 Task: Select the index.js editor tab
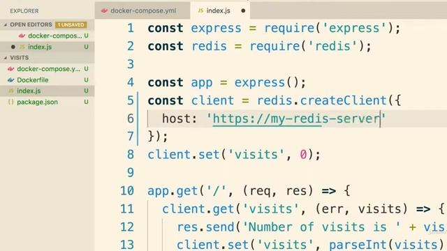pos(220,10)
